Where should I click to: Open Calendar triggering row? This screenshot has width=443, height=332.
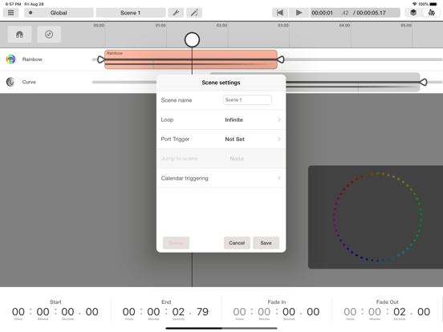221,178
